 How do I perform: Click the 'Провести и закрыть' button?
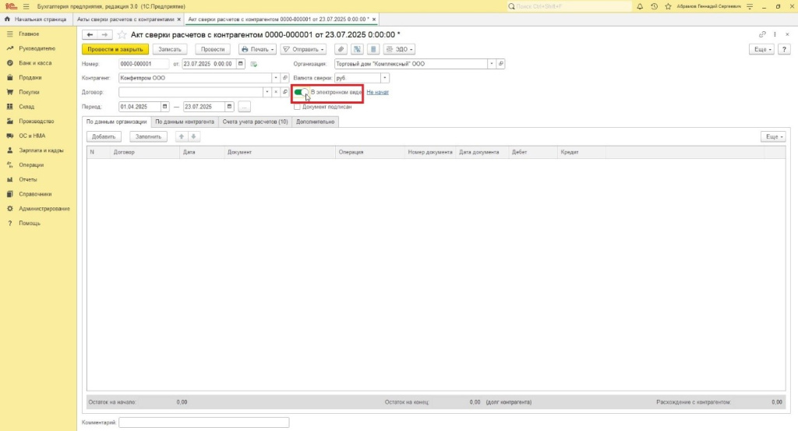115,49
